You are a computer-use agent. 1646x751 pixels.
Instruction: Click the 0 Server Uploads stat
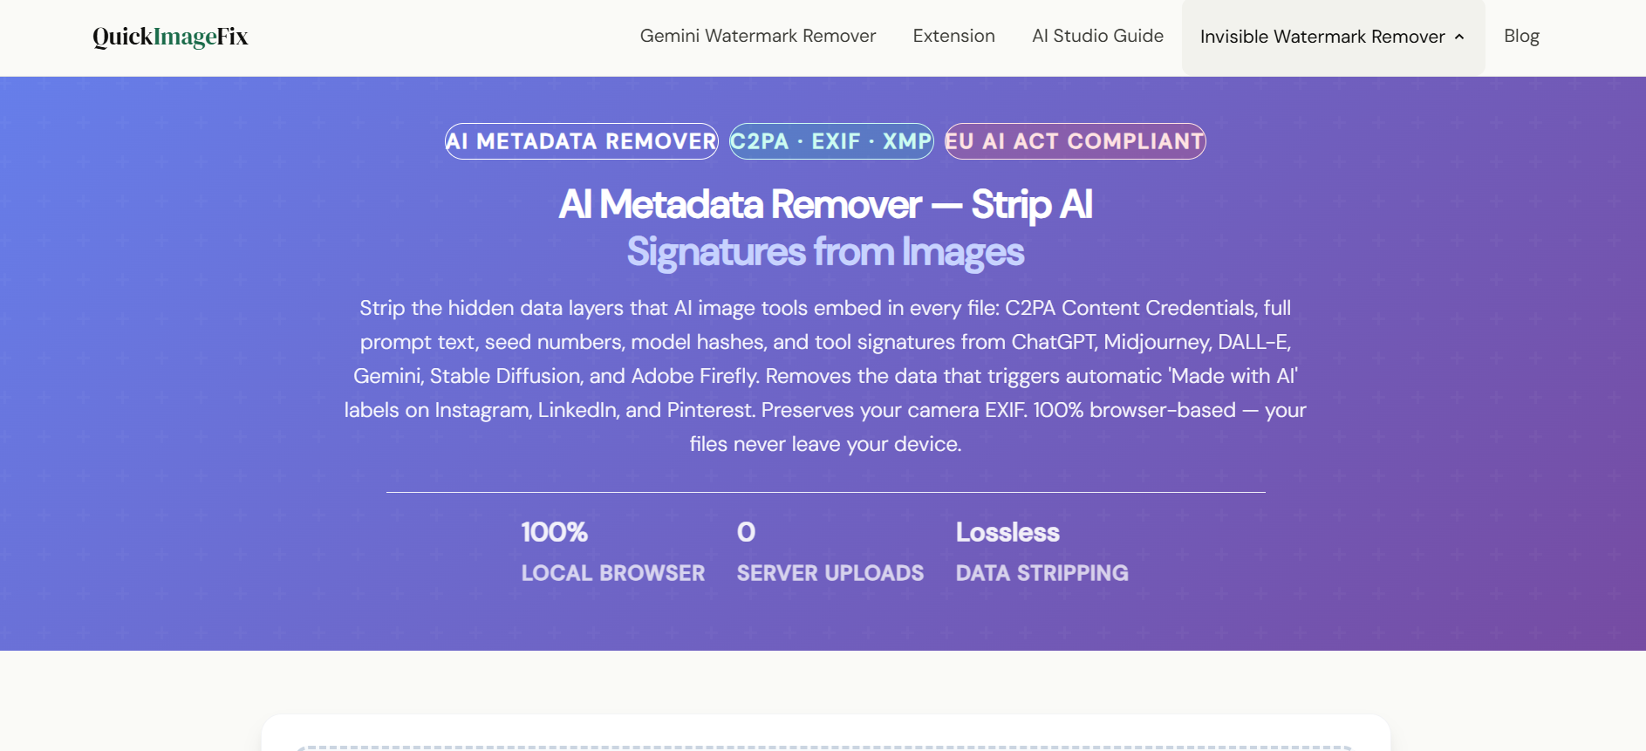[830, 551]
